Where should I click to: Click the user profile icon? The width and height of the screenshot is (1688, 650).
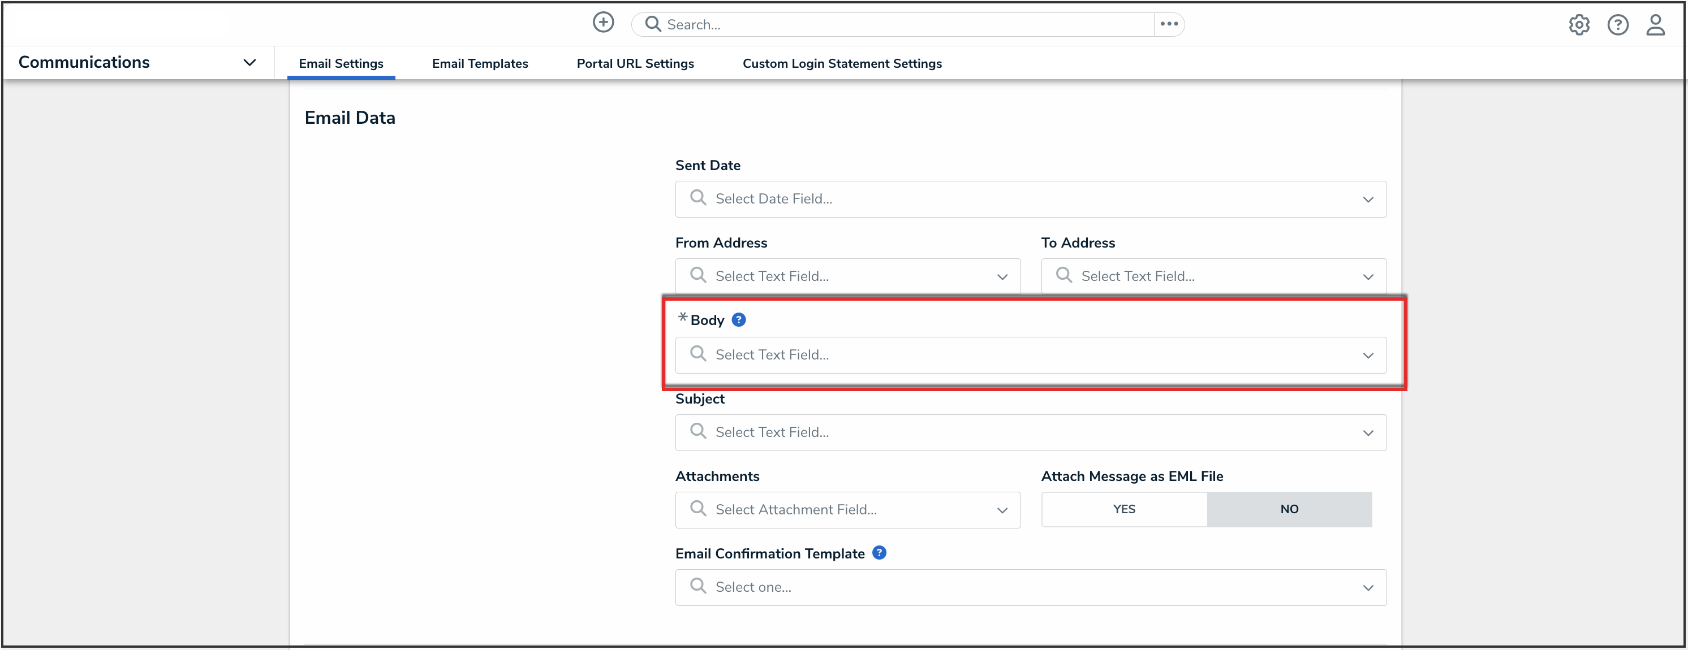[x=1655, y=25]
